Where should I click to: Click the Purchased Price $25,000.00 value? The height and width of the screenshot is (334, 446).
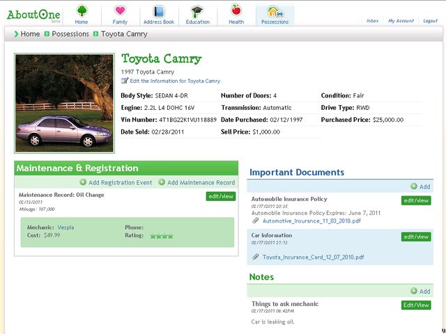click(388, 120)
